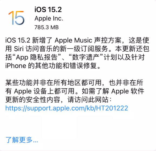Click the Apple 软件 phrase
Image resolution: width=156 pixels, height=151 pixels.
[127, 91]
